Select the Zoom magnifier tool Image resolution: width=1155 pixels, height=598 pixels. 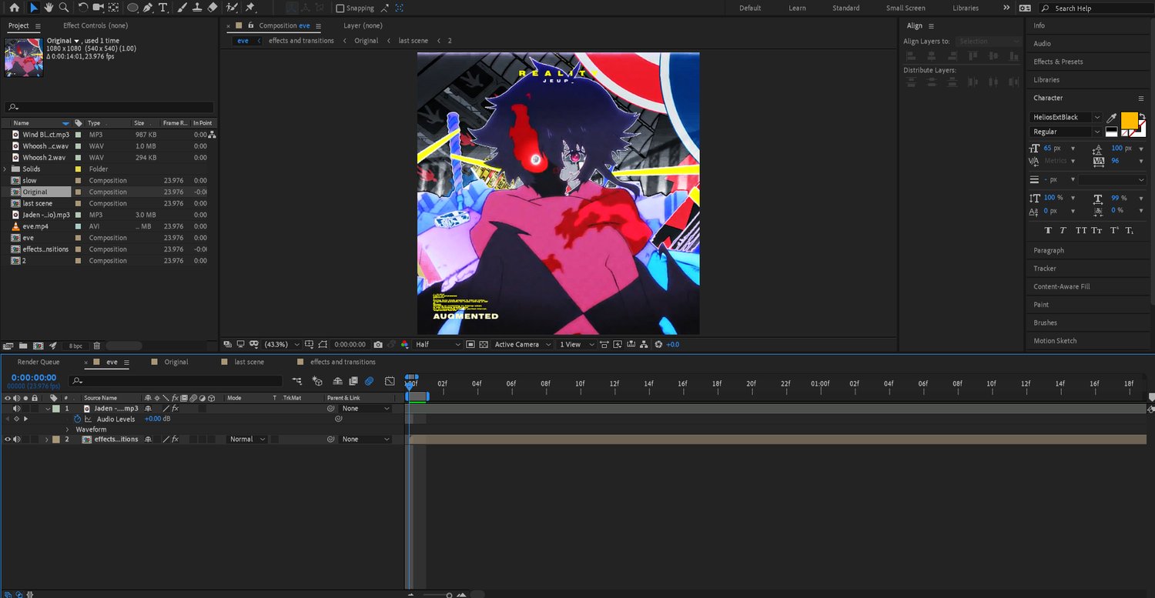click(x=63, y=8)
